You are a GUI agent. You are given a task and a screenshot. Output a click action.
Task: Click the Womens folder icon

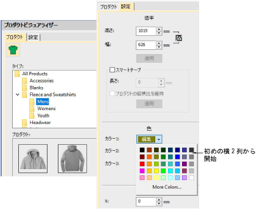click(32, 108)
